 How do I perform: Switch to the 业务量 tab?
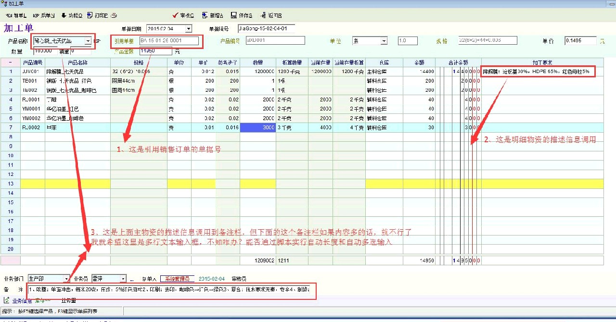[x=68, y=301]
